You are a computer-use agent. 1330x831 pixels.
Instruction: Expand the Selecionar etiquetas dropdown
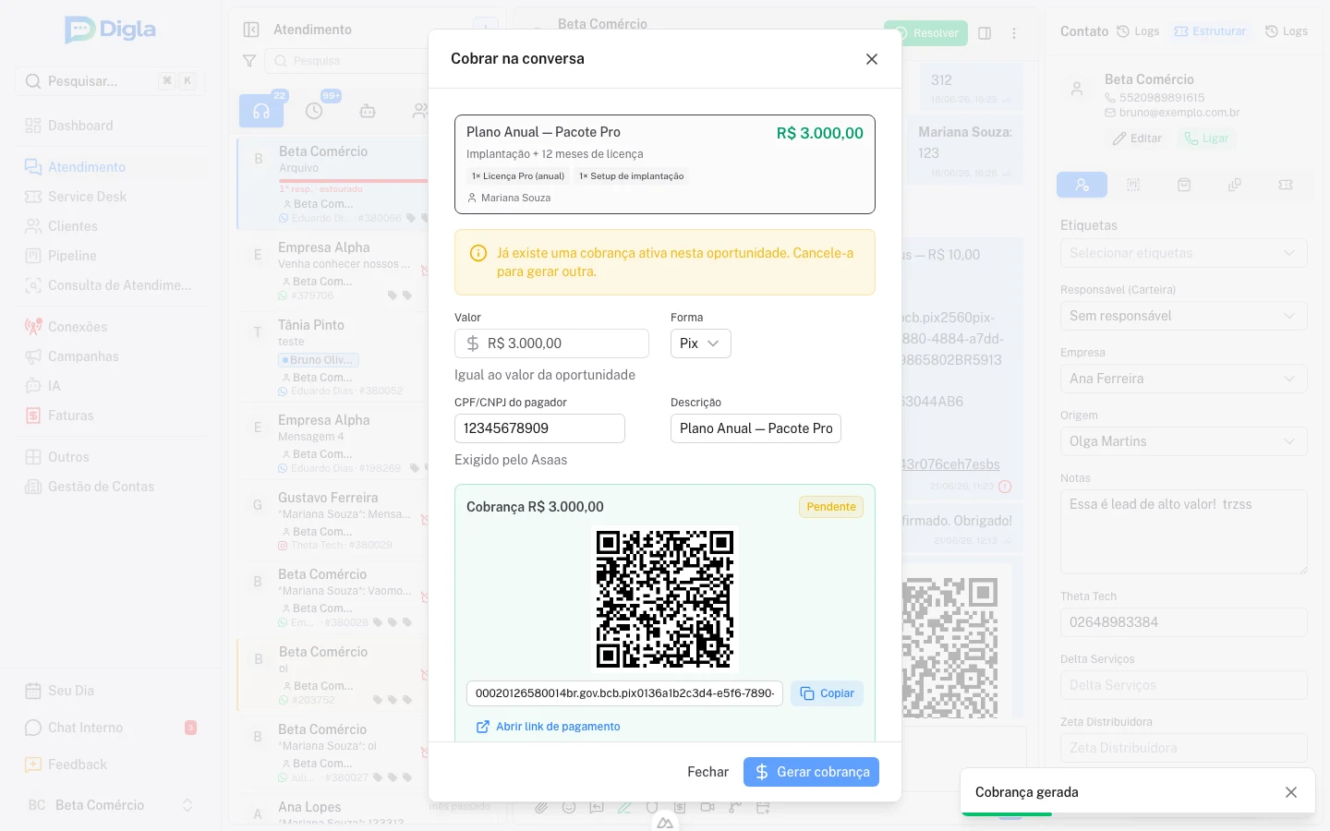1183,253
